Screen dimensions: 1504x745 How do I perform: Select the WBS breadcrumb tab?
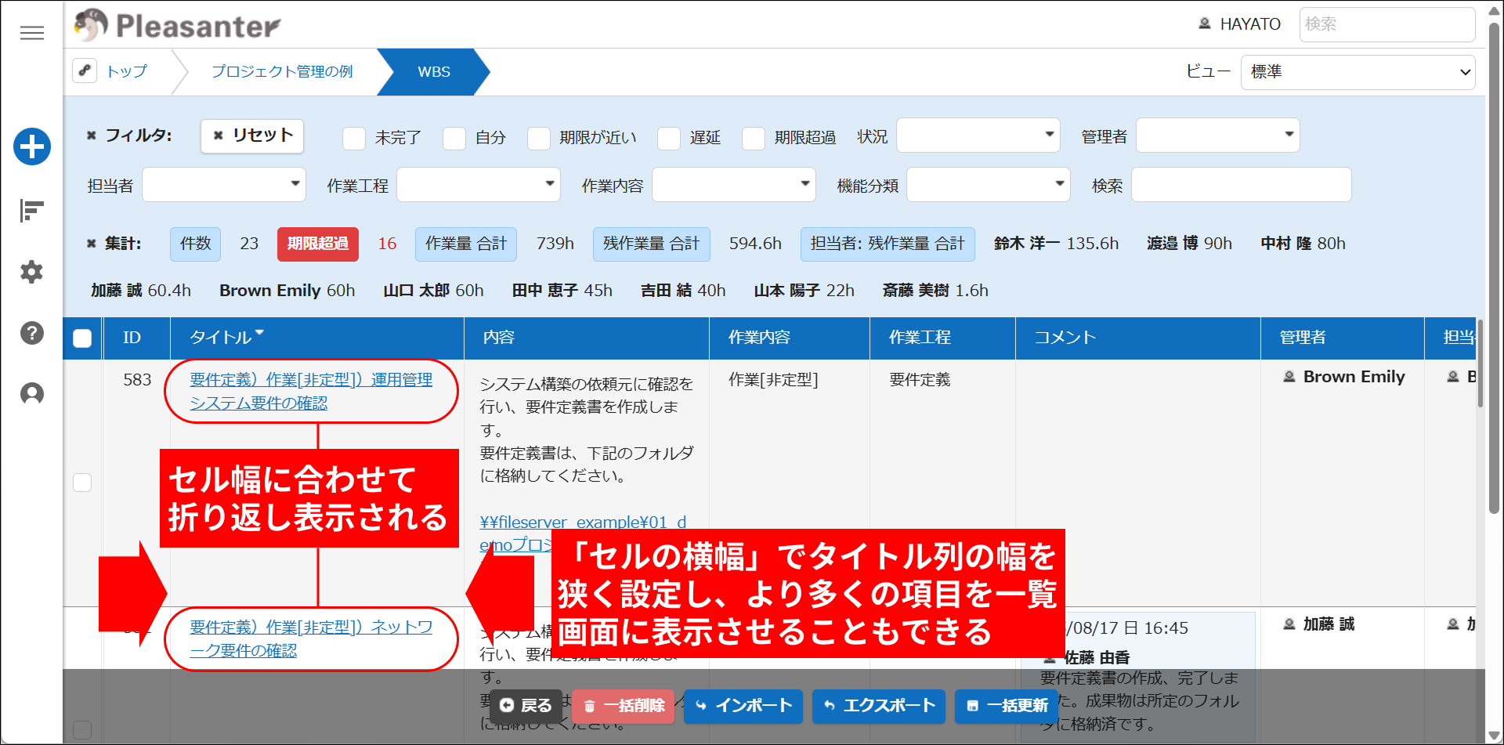click(434, 71)
